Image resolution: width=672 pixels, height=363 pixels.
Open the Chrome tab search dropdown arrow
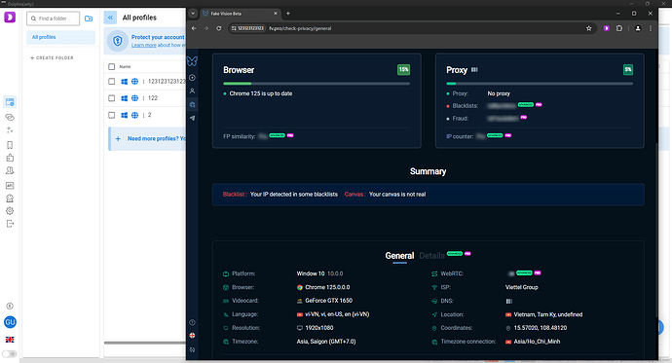(x=193, y=14)
